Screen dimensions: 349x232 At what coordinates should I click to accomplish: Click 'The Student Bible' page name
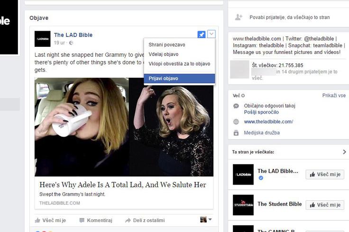[x=280, y=204]
